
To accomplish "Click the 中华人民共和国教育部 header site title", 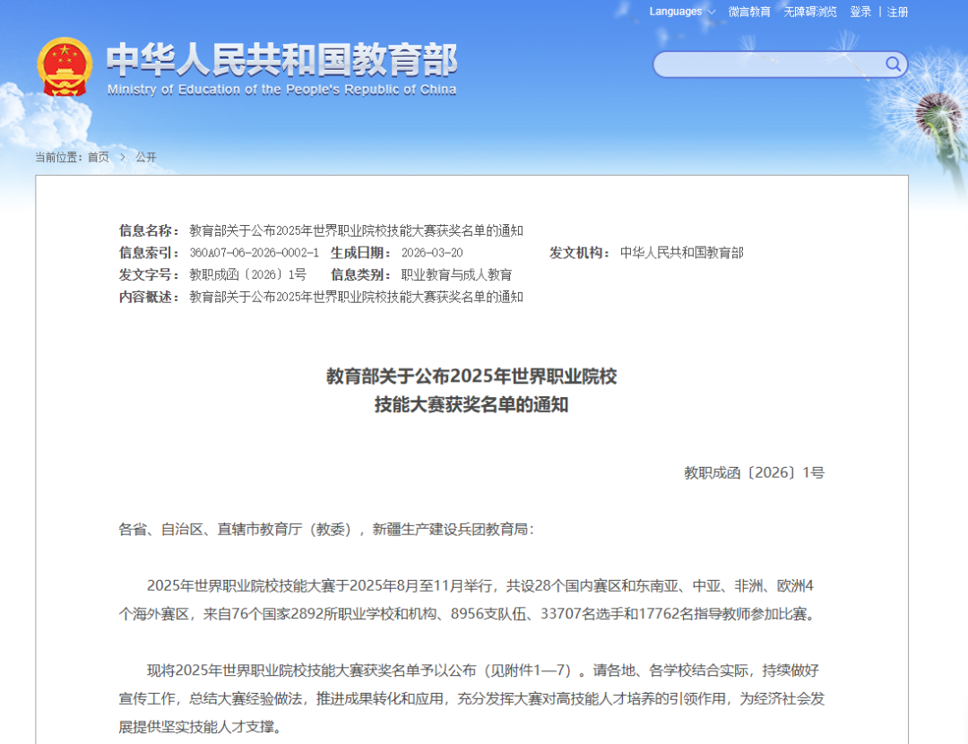I will tap(281, 60).
